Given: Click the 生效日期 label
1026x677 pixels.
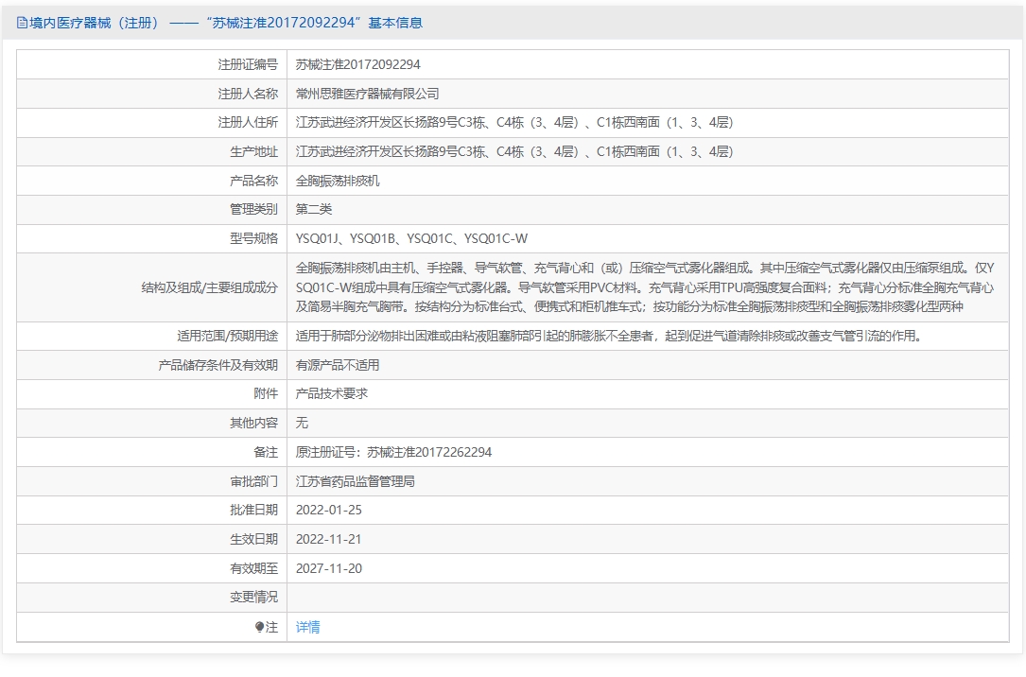Looking at the screenshot, I should point(253,540).
